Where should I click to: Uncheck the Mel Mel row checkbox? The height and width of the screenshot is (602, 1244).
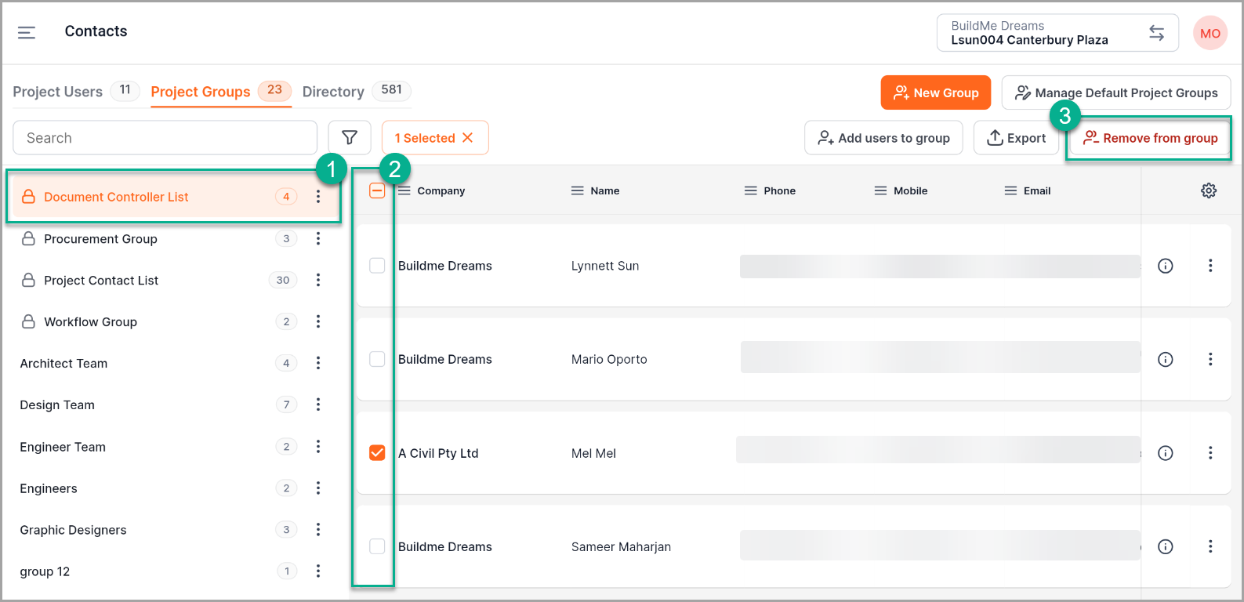(x=377, y=453)
